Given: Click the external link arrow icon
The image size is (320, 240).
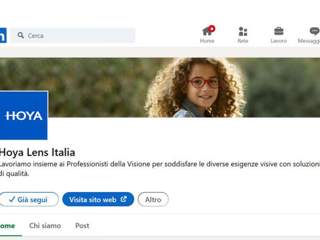Looking at the screenshot, I should [x=124, y=199].
